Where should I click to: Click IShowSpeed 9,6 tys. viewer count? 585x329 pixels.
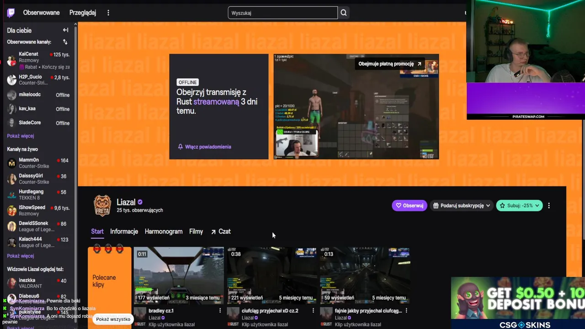60,208
